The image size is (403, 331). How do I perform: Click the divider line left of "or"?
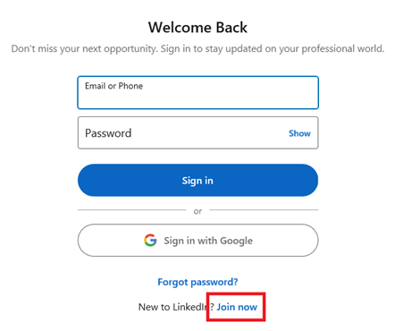131,210
